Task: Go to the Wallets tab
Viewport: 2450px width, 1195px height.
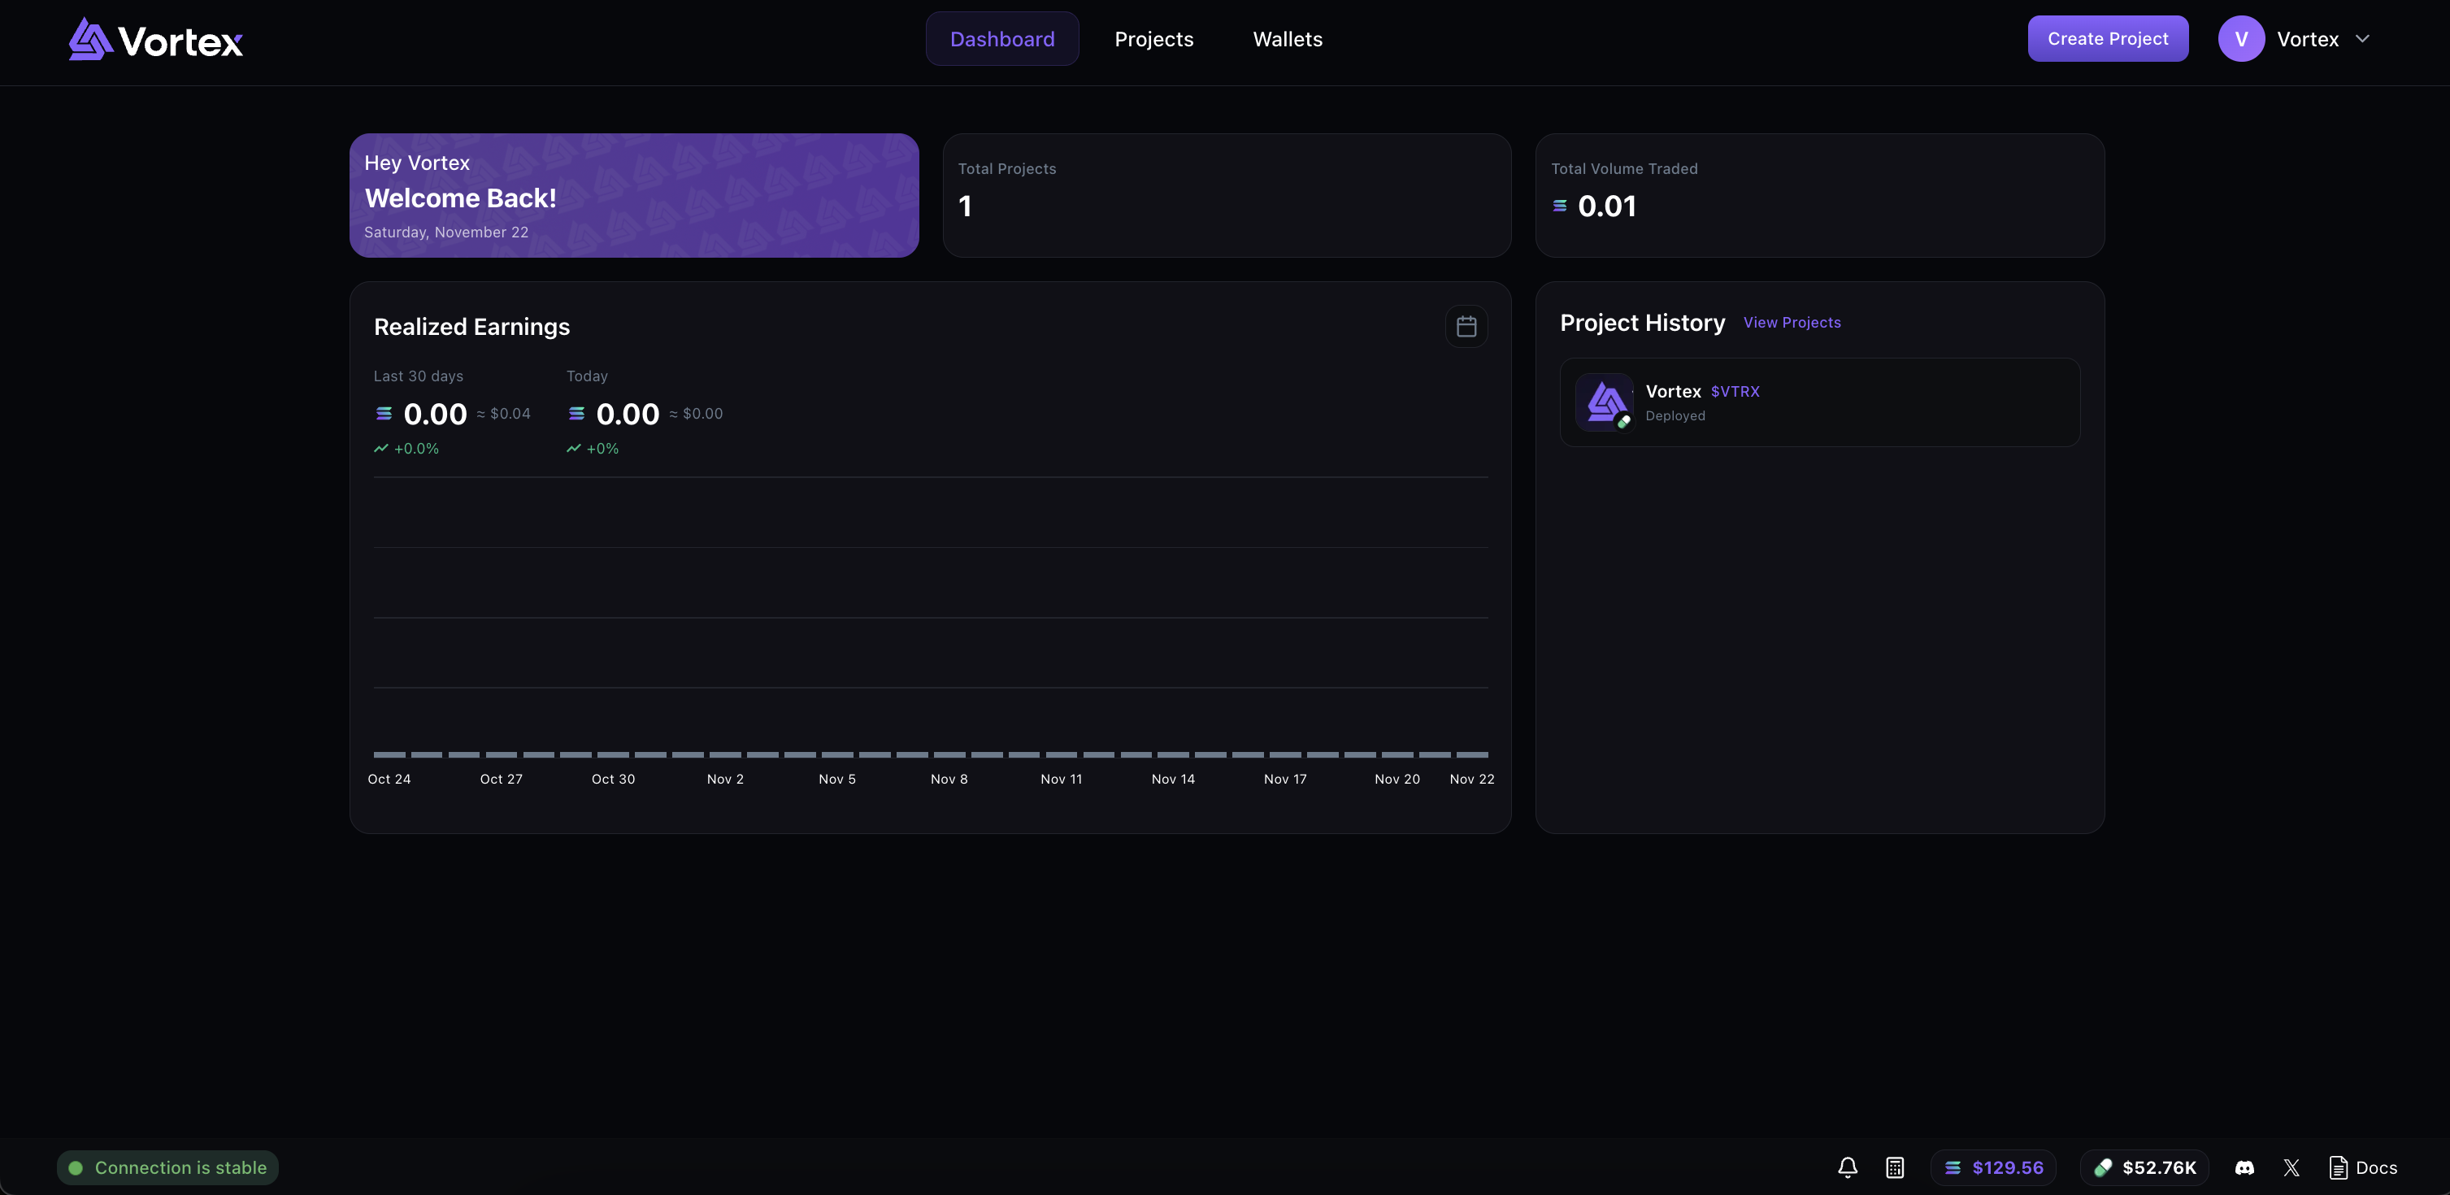Action: tap(1287, 39)
